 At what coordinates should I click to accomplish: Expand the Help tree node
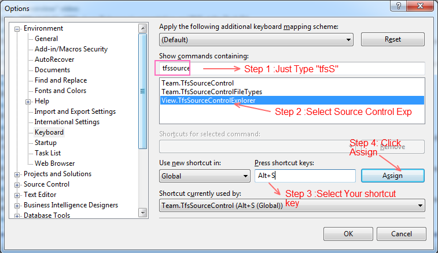[x=29, y=101]
